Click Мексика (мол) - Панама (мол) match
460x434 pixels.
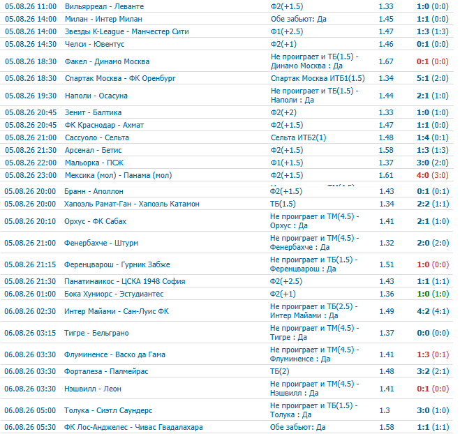pos(118,176)
